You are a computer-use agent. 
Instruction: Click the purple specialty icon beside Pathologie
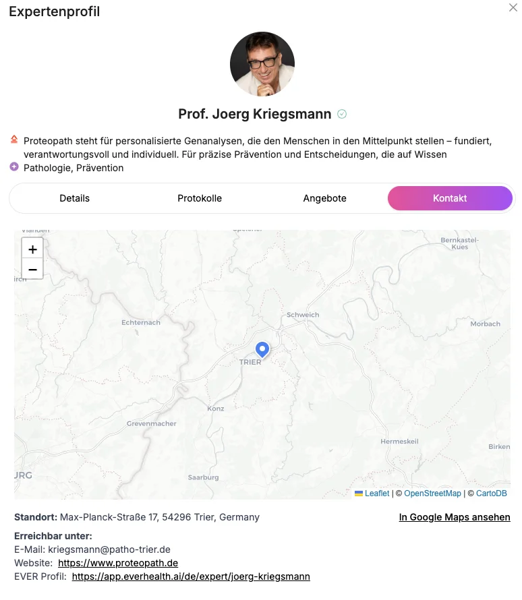tap(14, 167)
